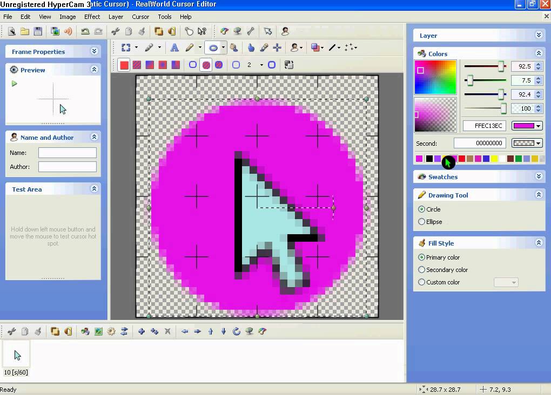The width and height of the screenshot is (551, 395).
Task: Select the Text tool
Action: pyautogui.click(x=174, y=47)
